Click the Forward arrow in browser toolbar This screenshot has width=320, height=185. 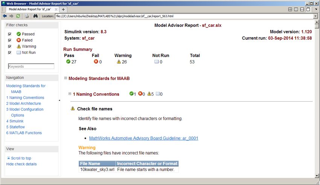(x=11, y=16)
